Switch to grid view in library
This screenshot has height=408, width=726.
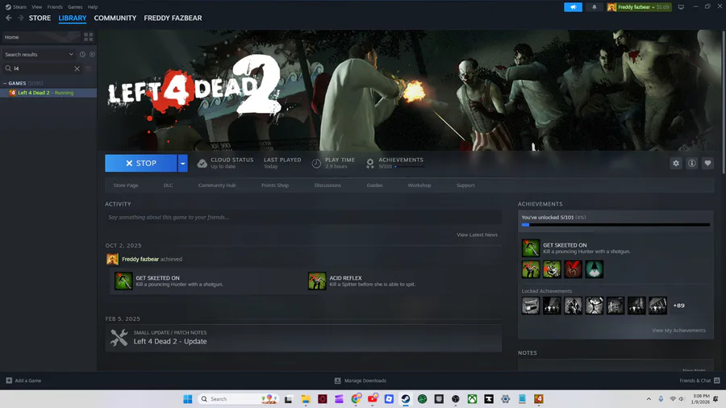click(89, 37)
